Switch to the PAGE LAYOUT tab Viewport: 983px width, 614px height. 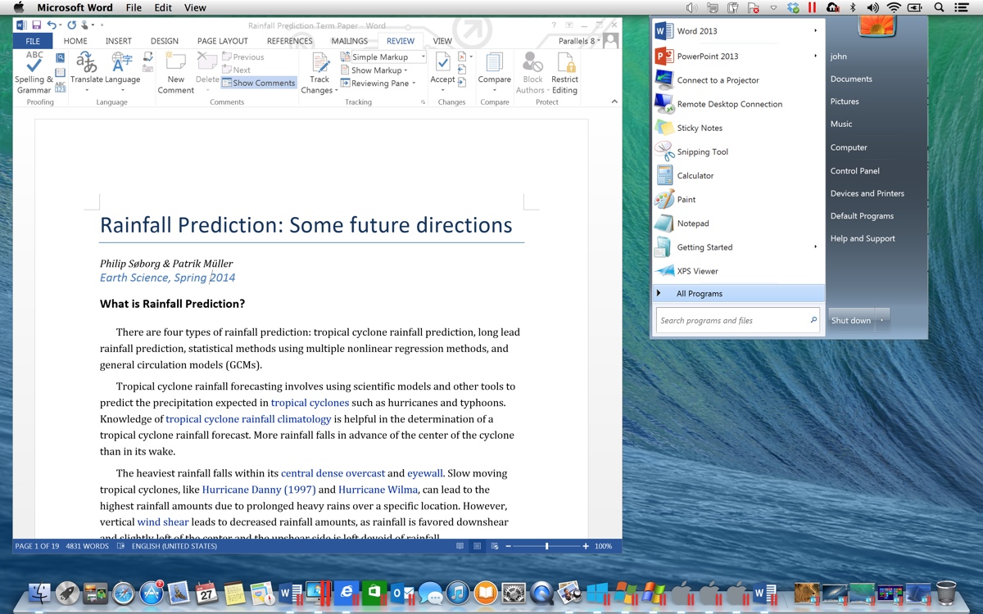222,41
